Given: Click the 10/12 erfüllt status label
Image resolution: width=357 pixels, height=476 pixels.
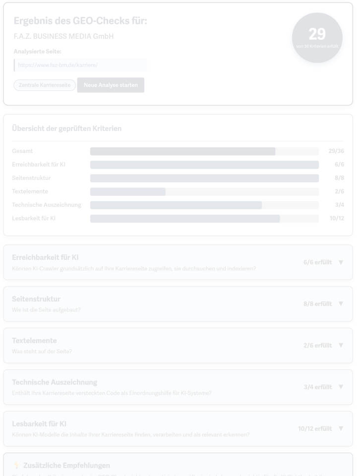Looking at the screenshot, I should 315,428.
